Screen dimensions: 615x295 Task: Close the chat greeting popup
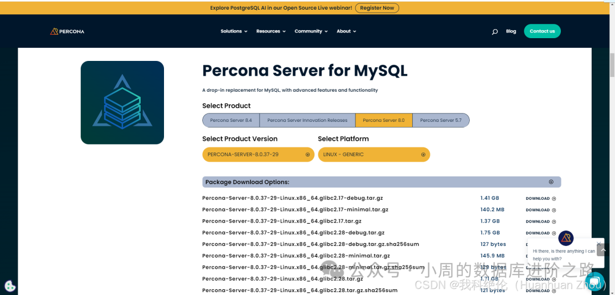(x=598, y=244)
